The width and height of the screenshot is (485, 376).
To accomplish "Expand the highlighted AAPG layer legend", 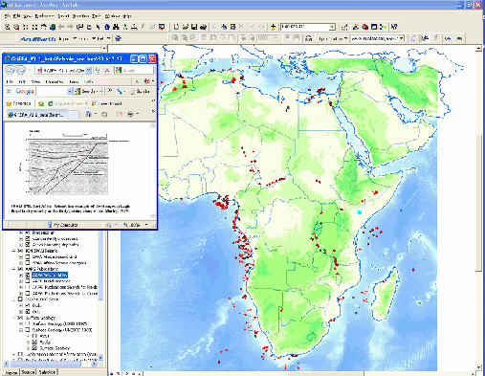I will click(x=21, y=275).
